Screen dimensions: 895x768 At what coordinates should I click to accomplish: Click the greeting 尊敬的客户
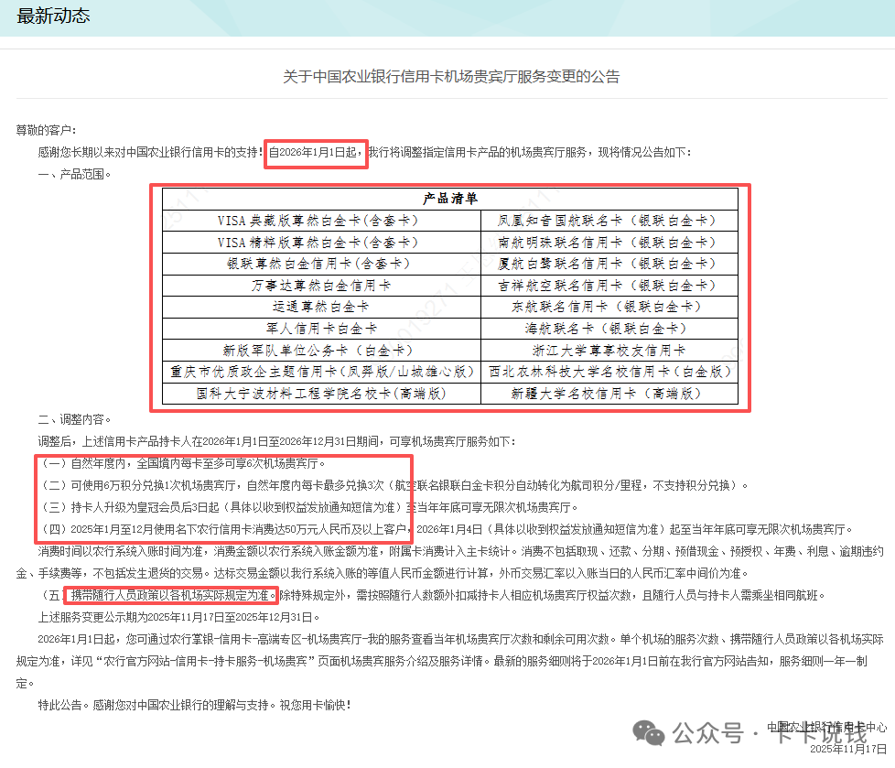click(x=46, y=130)
